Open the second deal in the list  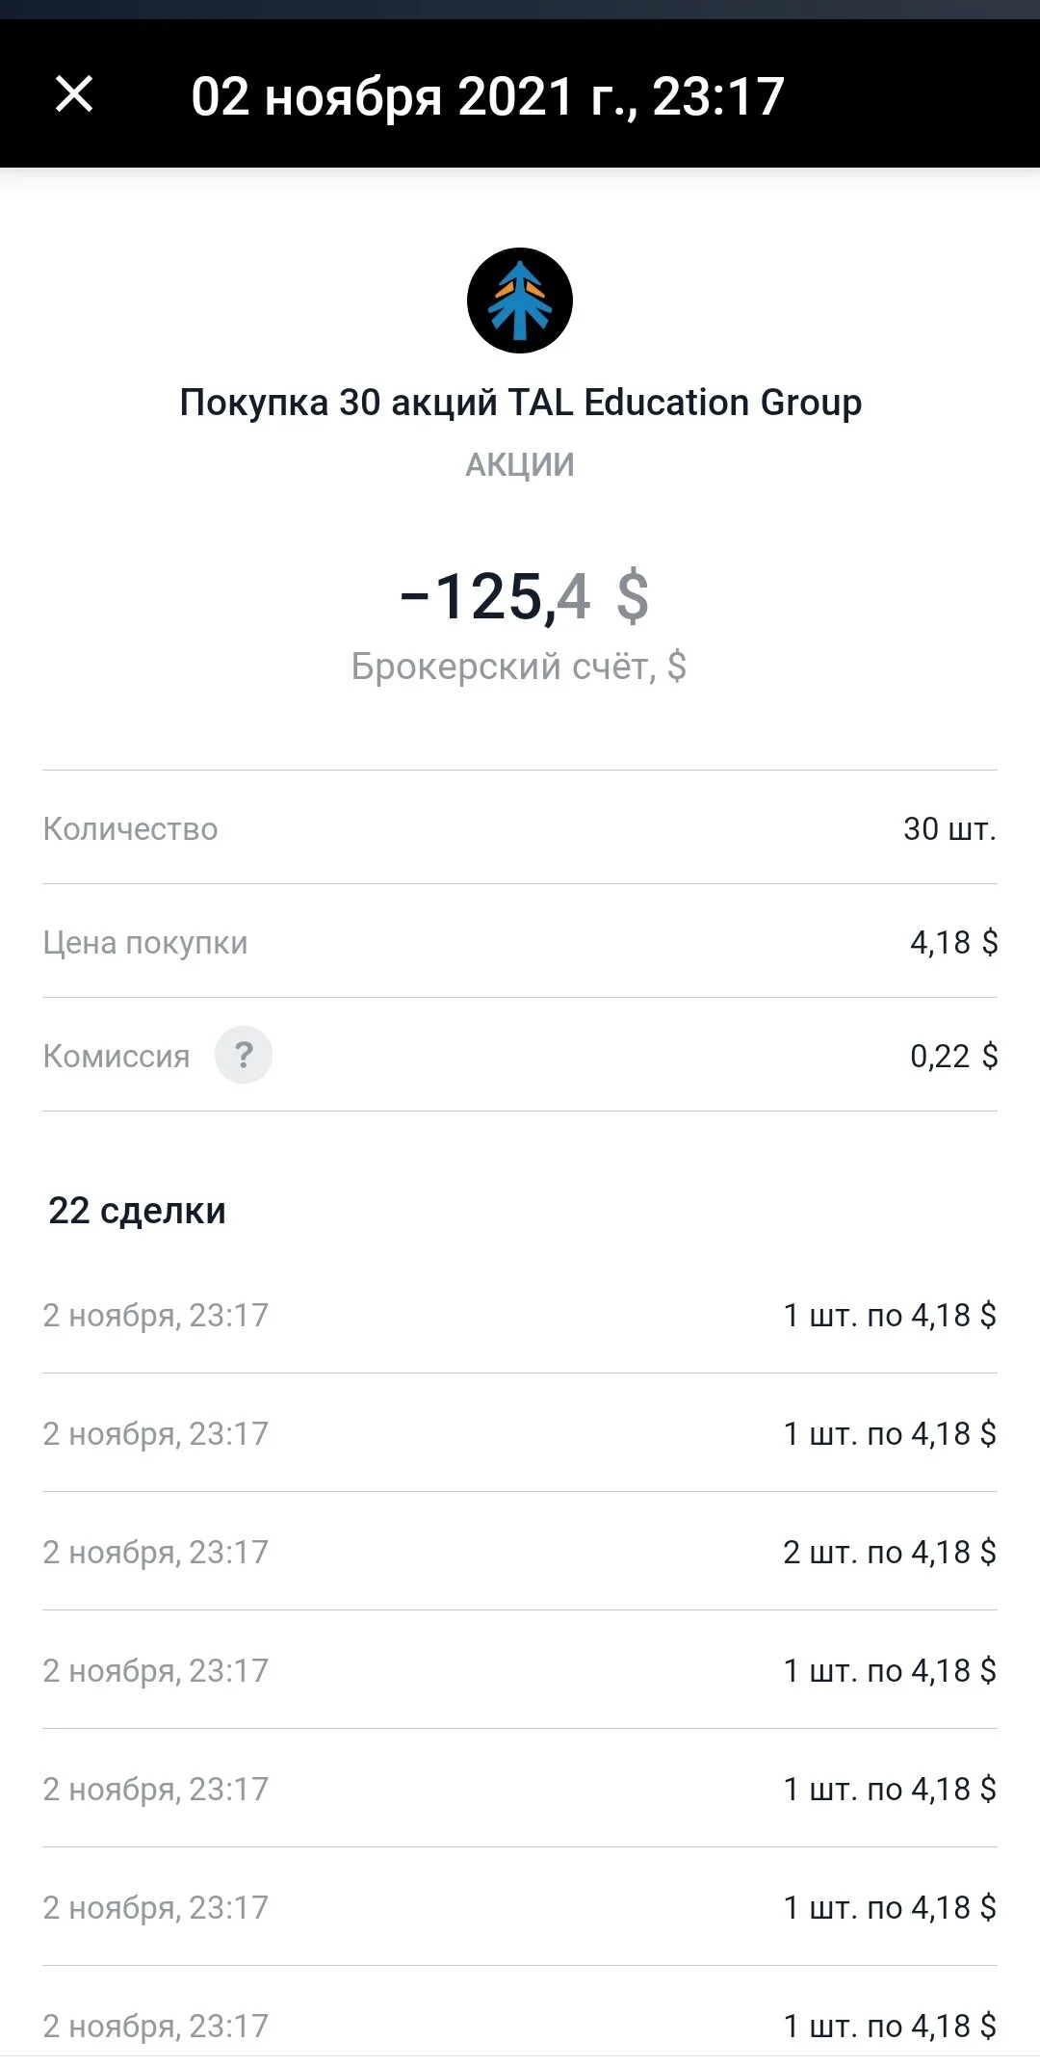[x=520, y=1433]
